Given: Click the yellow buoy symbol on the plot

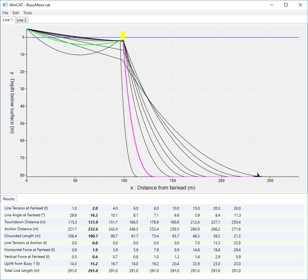Looking at the screenshot, I should point(123,34).
